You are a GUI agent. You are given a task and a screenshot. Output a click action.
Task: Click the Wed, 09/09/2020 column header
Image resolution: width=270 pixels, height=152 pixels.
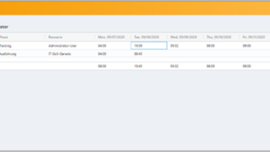coord(184,37)
